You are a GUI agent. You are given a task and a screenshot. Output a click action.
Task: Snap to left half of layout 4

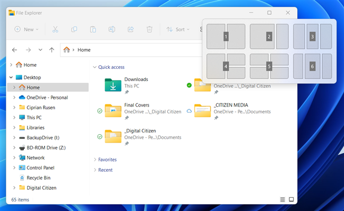point(216,66)
